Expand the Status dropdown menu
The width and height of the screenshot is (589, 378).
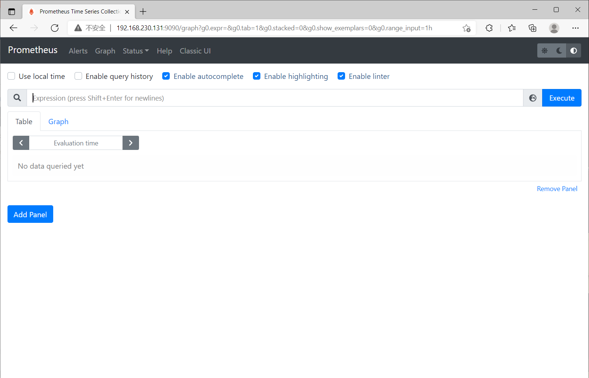136,51
